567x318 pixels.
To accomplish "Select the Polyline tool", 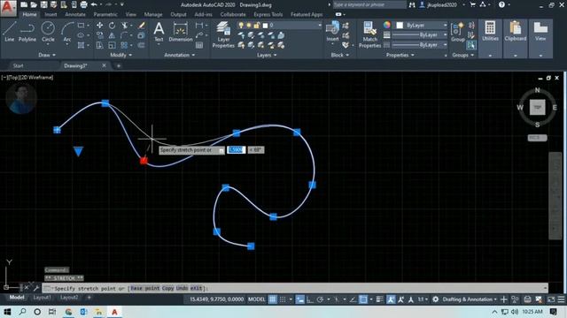I will point(27,32).
